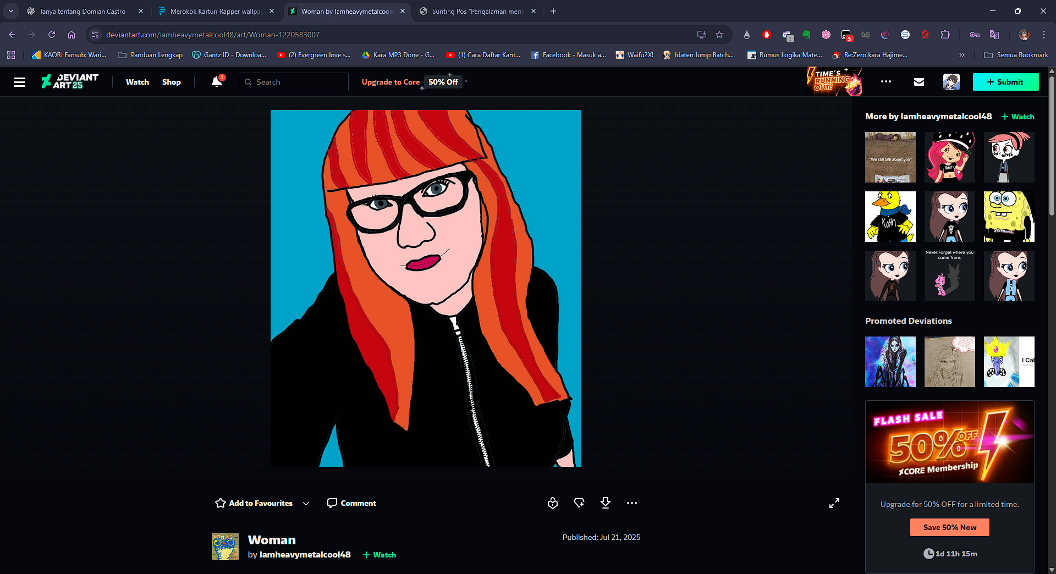The image size is (1056, 574).
Task: Download the artwork using the download icon
Action: pos(605,503)
